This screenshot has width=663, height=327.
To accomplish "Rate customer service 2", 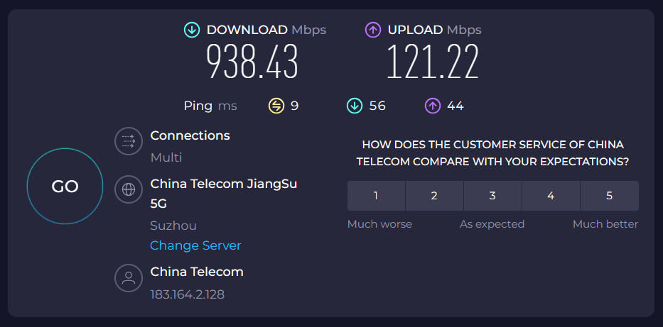I will (434, 196).
